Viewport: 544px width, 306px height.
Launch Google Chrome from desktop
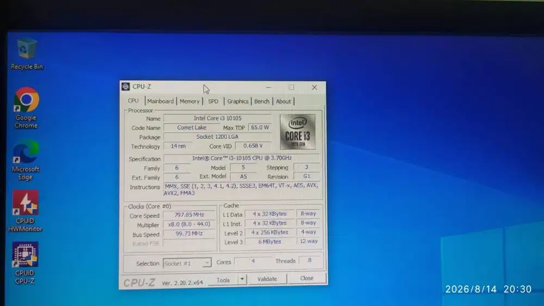[x=26, y=108]
